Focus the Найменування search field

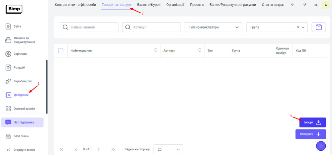point(93,27)
